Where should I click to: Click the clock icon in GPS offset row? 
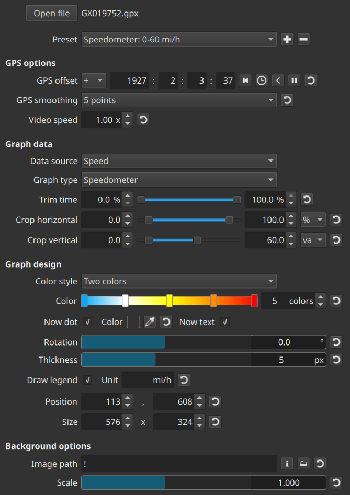coord(261,80)
